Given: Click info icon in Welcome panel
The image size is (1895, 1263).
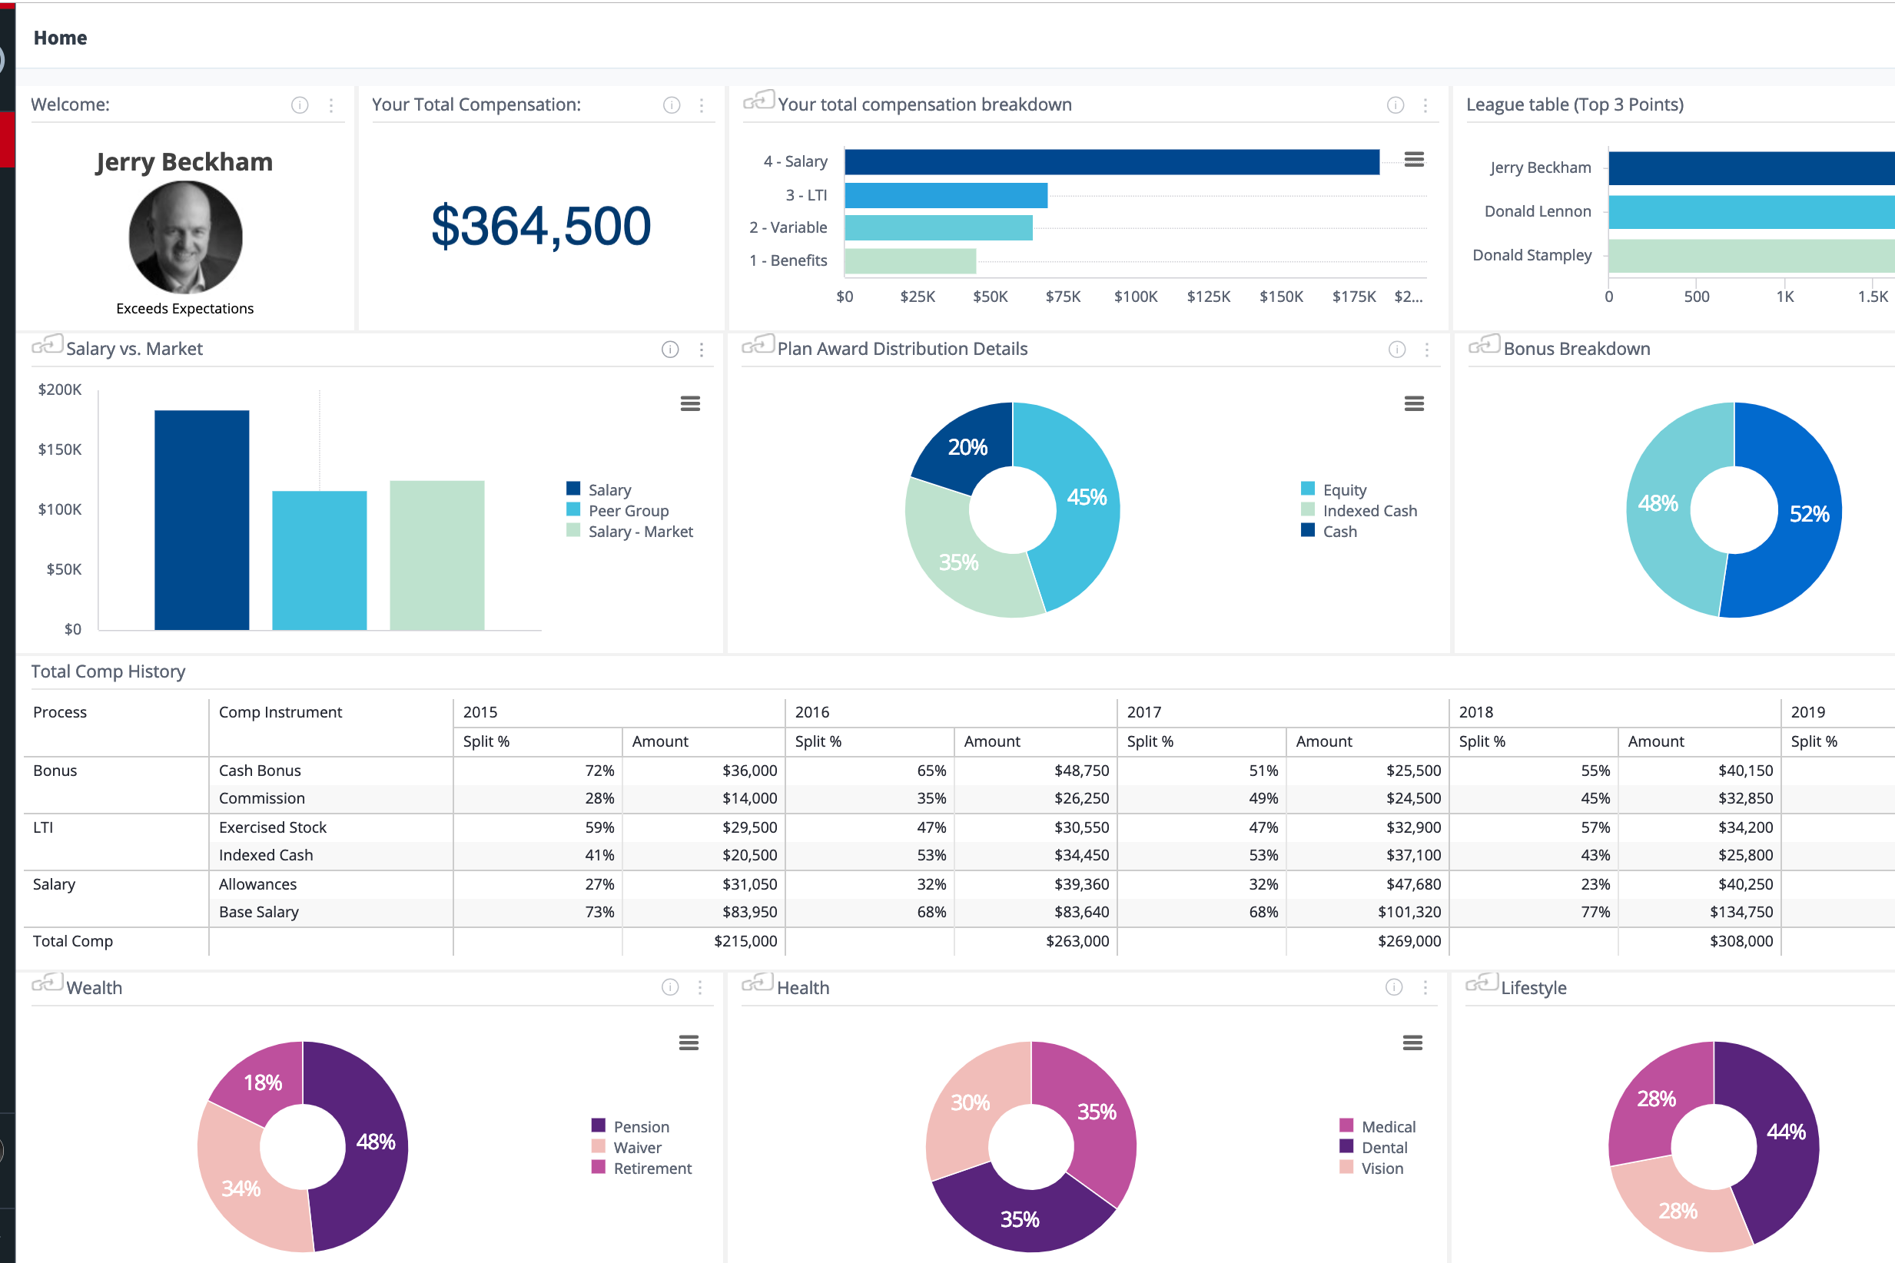Looking at the screenshot, I should 300,105.
